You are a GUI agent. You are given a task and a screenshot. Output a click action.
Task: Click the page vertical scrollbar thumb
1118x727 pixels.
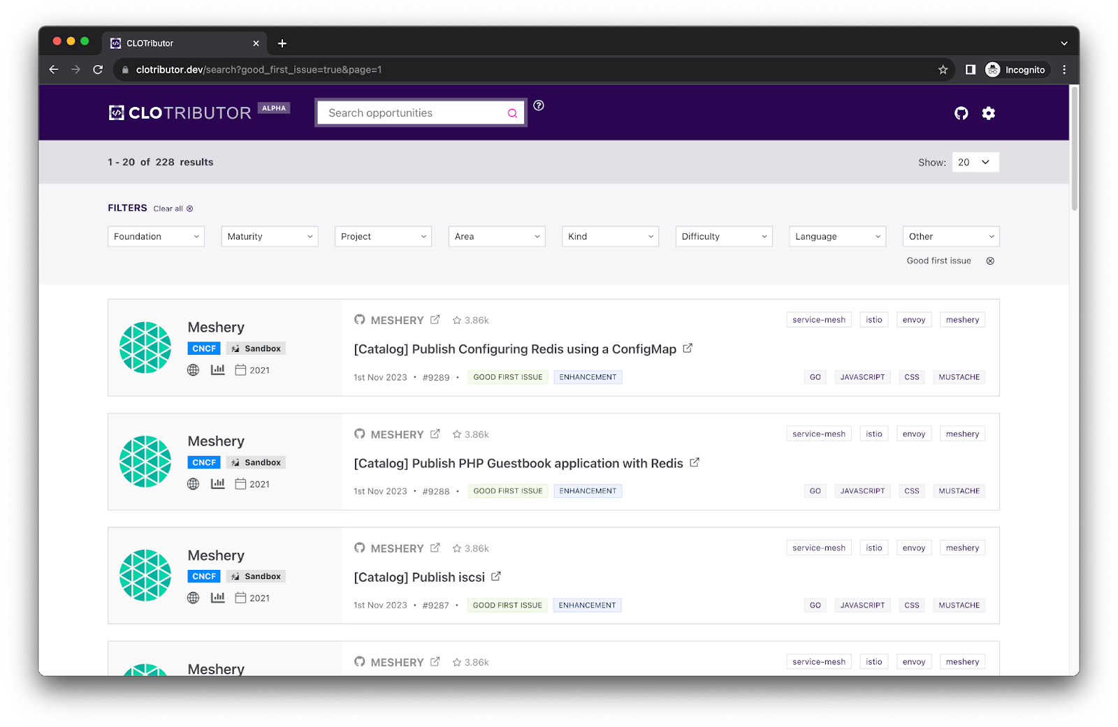(1074, 148)
